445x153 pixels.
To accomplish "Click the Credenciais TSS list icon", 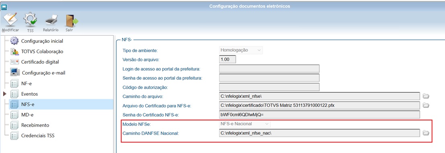I will (14, 136).
